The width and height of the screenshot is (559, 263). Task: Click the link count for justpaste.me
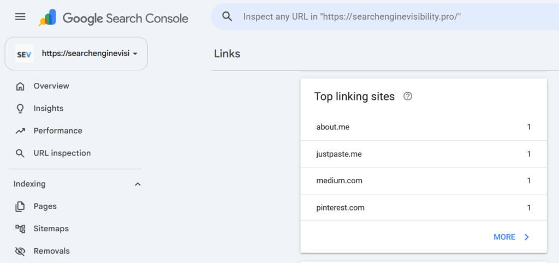point(529,154)
